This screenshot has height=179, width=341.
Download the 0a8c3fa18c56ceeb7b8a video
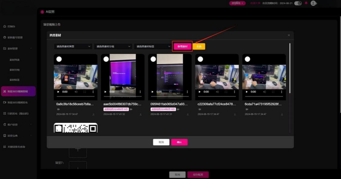pos(93,114)
